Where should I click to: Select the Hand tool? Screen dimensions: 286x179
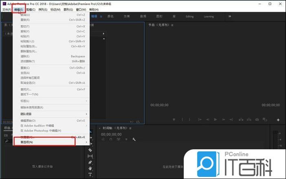[90, 168]
